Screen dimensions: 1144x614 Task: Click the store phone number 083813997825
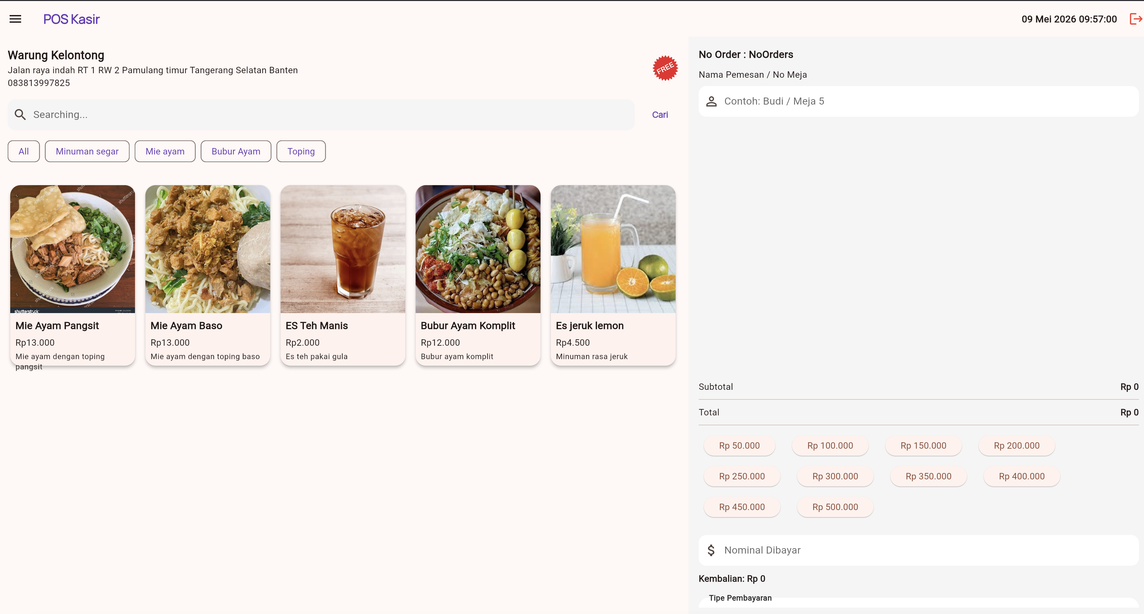pyautogui.click(x=39, y=83)
